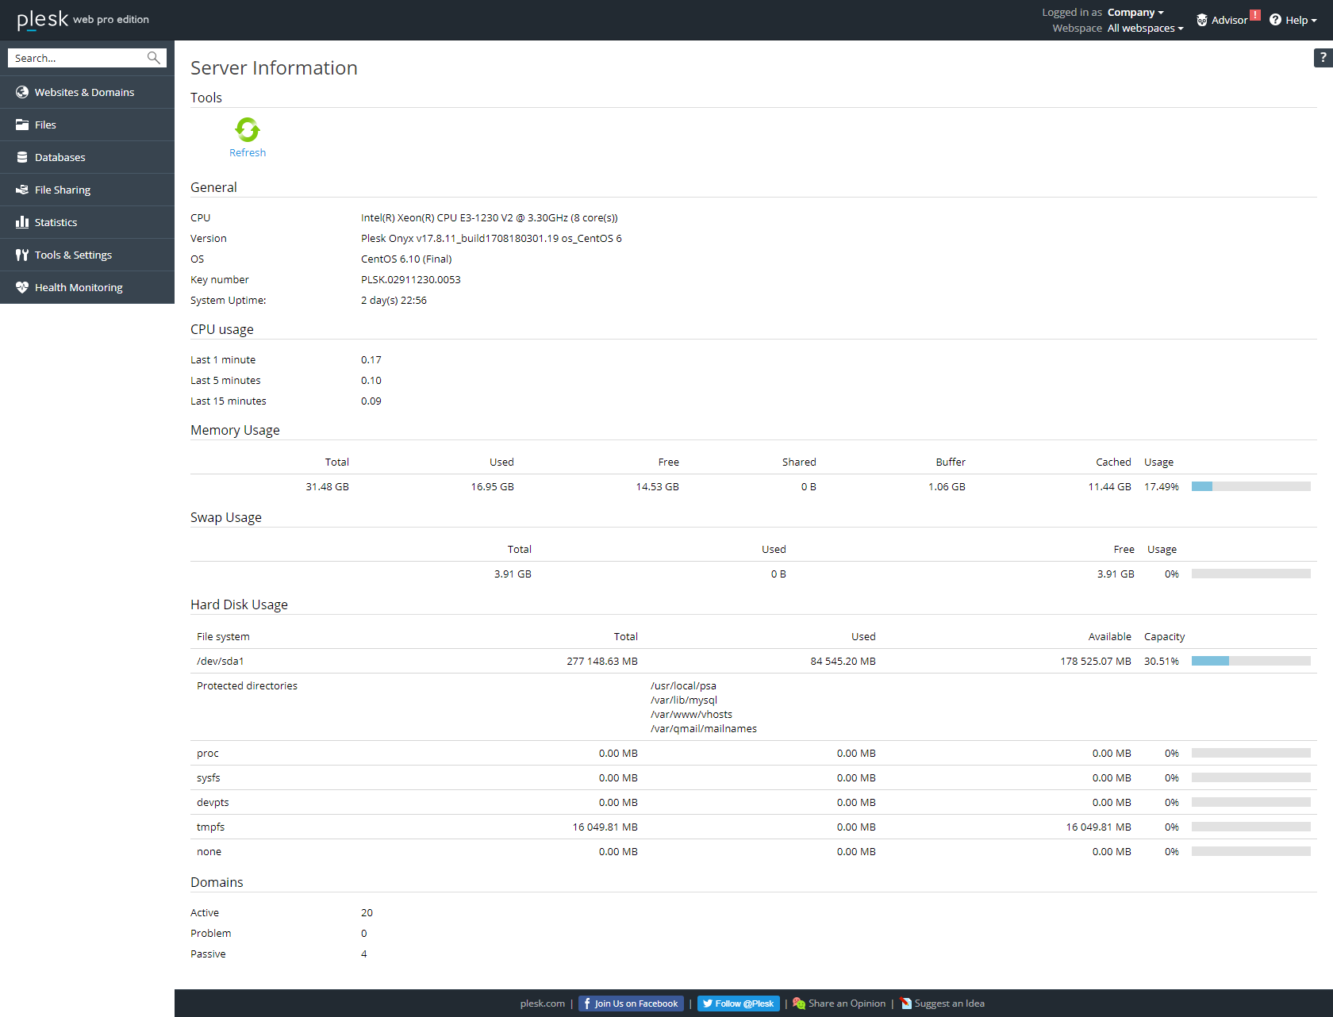The width and height of the screenshot is (1333, 1017).
Task: Open the Advisor owl icon
Action: click(1202, 20)
